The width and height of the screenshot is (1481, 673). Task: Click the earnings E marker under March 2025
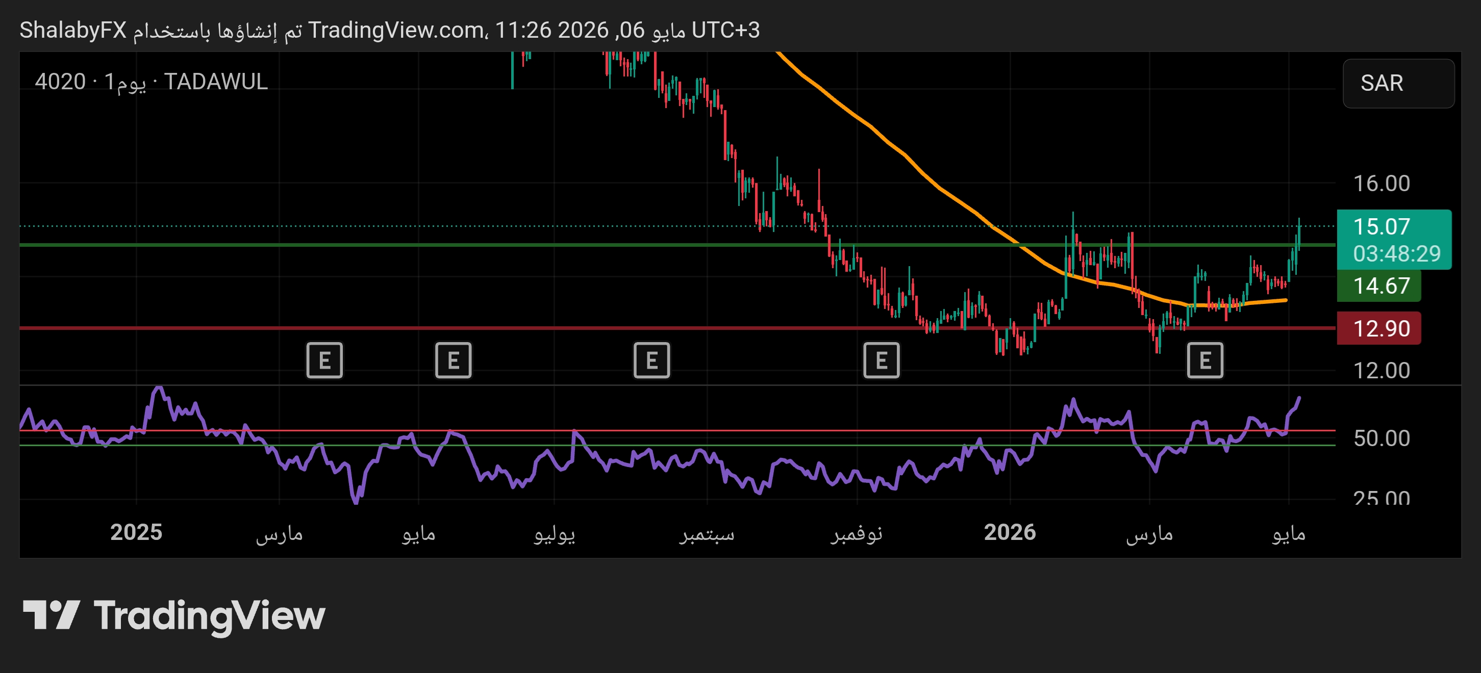click(324, 360)
